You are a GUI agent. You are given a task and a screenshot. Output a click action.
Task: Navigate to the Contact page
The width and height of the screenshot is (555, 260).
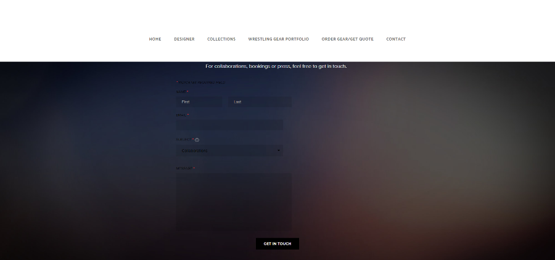point(396,39)
